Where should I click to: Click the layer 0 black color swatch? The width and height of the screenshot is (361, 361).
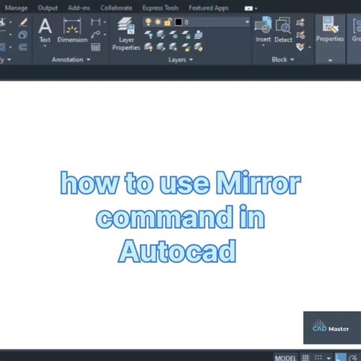click(x=178, y=22)
